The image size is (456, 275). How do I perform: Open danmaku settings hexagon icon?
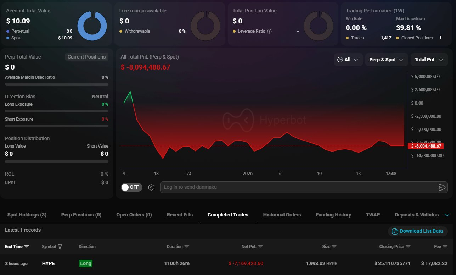[151, 187]
